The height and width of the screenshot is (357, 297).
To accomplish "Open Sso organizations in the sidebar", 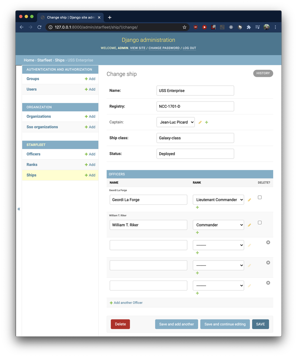I will pos(42,127).
